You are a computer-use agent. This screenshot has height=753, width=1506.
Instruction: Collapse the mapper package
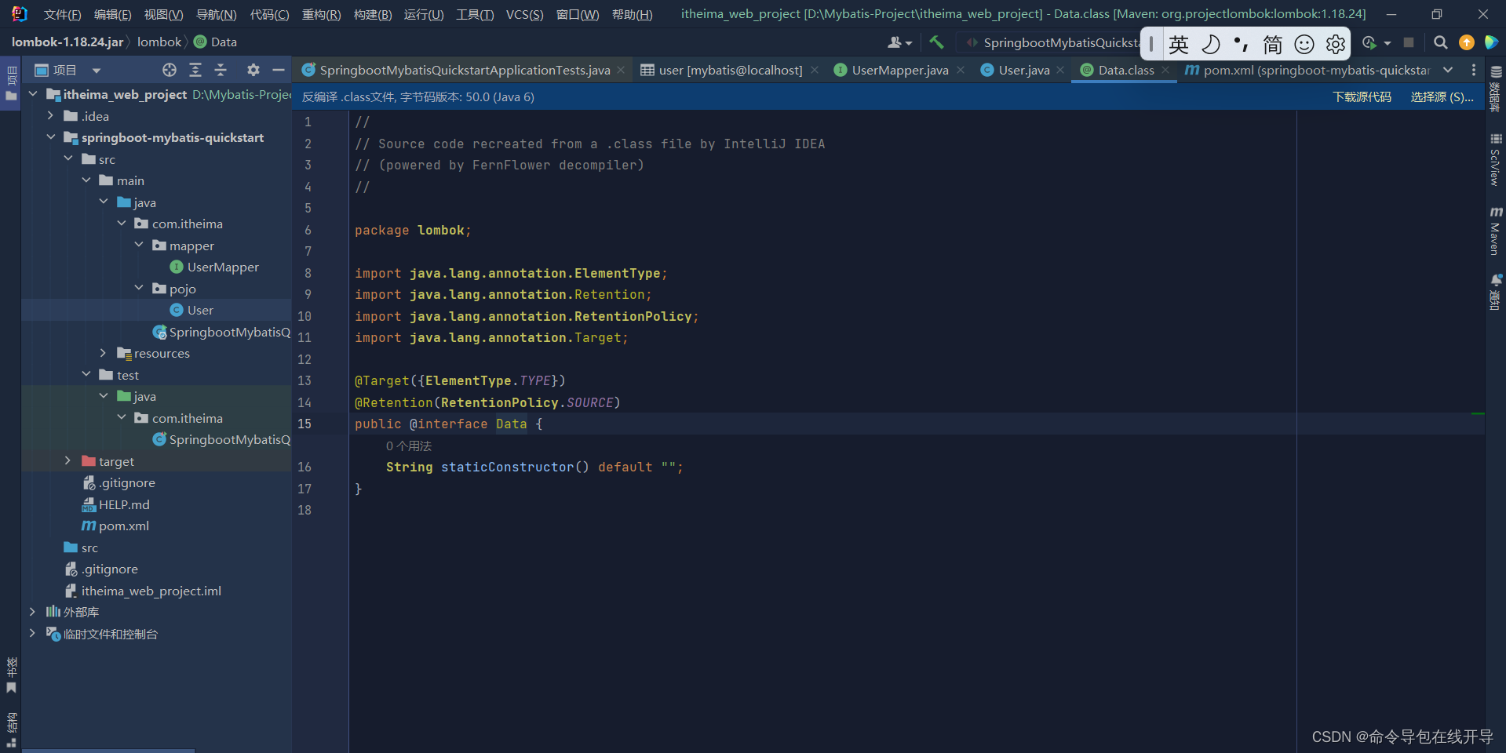click(139, 246)
